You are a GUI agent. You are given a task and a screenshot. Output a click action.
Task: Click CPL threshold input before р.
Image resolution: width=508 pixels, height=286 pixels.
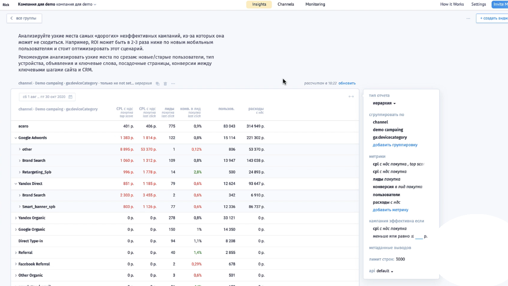pyautogui.click(x=419, y=236)
